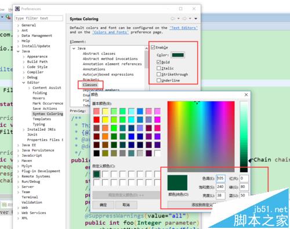Select Data Management in preferences tree

coord(37,36)
